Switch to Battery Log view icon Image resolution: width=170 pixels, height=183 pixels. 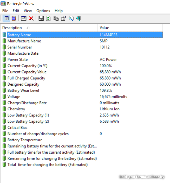14,18
